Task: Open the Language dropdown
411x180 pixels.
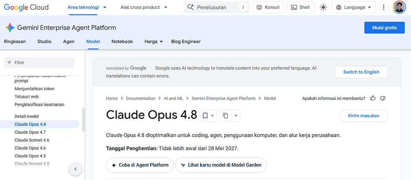Action: [354, 8]
